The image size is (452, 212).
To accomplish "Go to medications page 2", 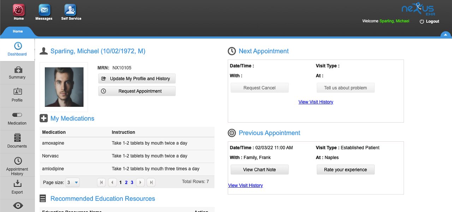I will point(126,183).
